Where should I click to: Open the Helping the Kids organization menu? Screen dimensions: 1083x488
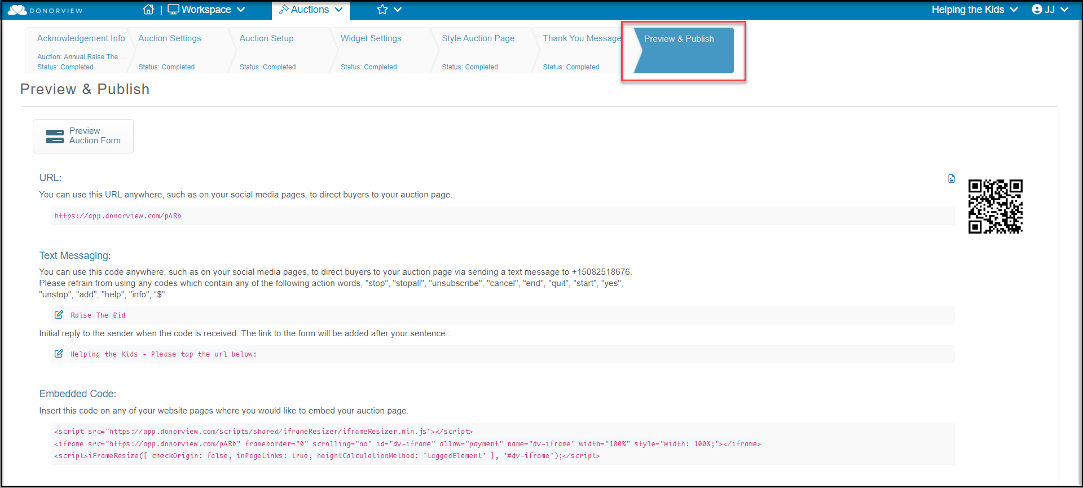tap(974, 10)
